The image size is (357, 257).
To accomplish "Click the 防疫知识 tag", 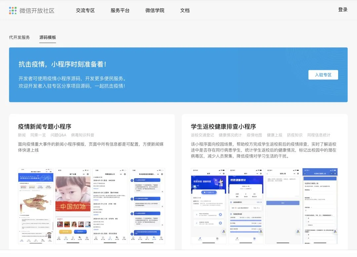I will pyautogui.click(x=295, y=135).
